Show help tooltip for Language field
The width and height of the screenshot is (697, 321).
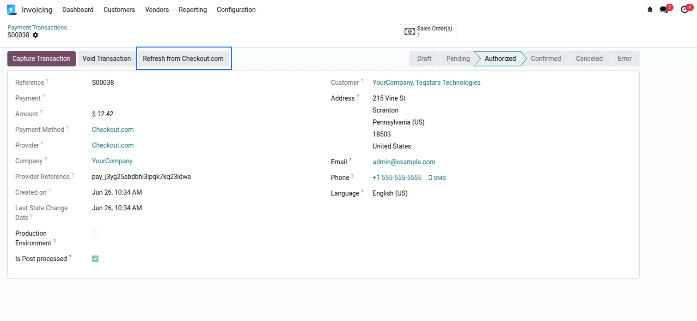pyautogui.click(x=362, y=191)
